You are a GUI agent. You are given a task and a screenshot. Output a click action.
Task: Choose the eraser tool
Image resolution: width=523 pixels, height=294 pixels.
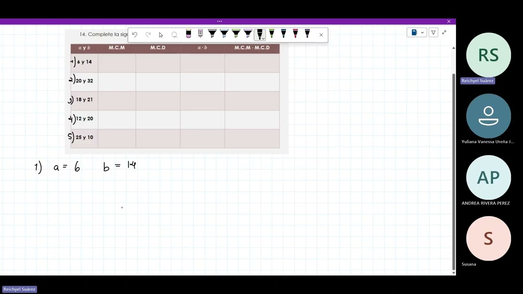(188, 34)
